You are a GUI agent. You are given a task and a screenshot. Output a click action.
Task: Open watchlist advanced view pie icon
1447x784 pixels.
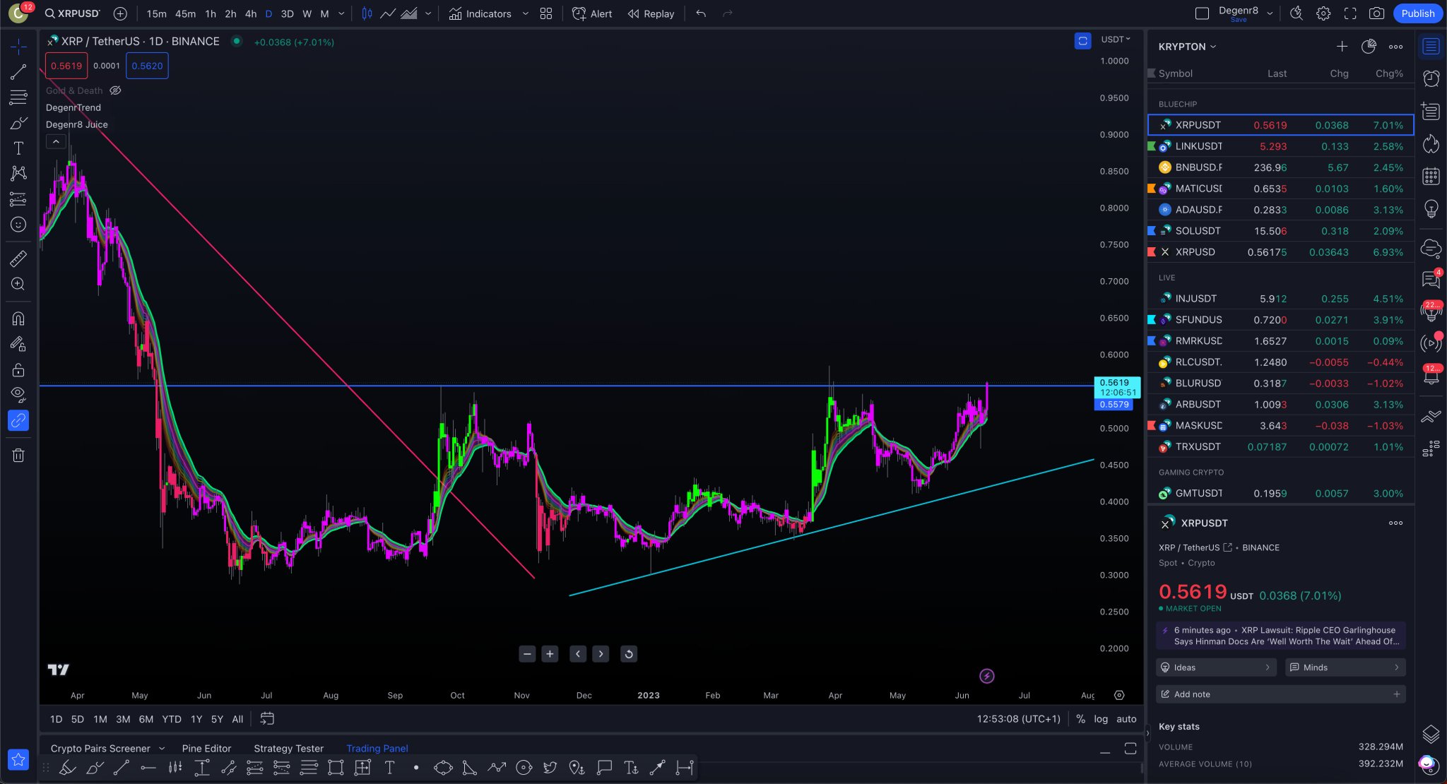tap(1369, 47)
